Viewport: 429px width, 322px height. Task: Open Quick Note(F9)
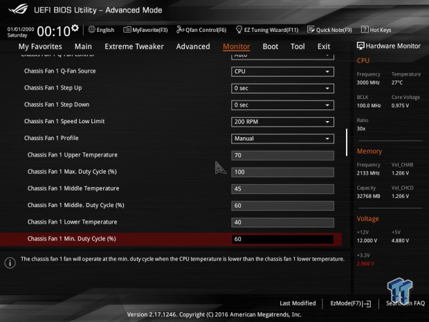(x=329, y=30)
